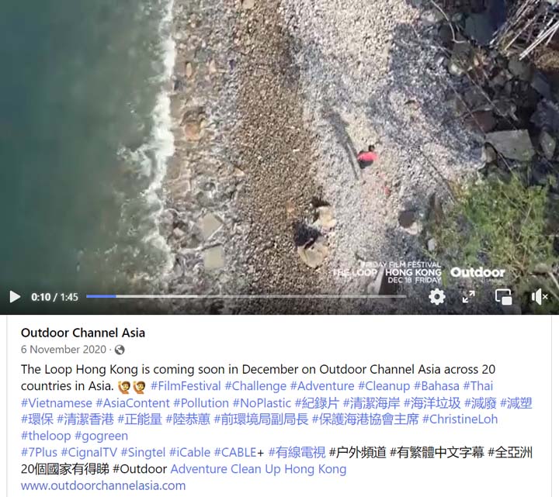Expand the video to fullscreen
559x497 pixels.
click(468, 296)
